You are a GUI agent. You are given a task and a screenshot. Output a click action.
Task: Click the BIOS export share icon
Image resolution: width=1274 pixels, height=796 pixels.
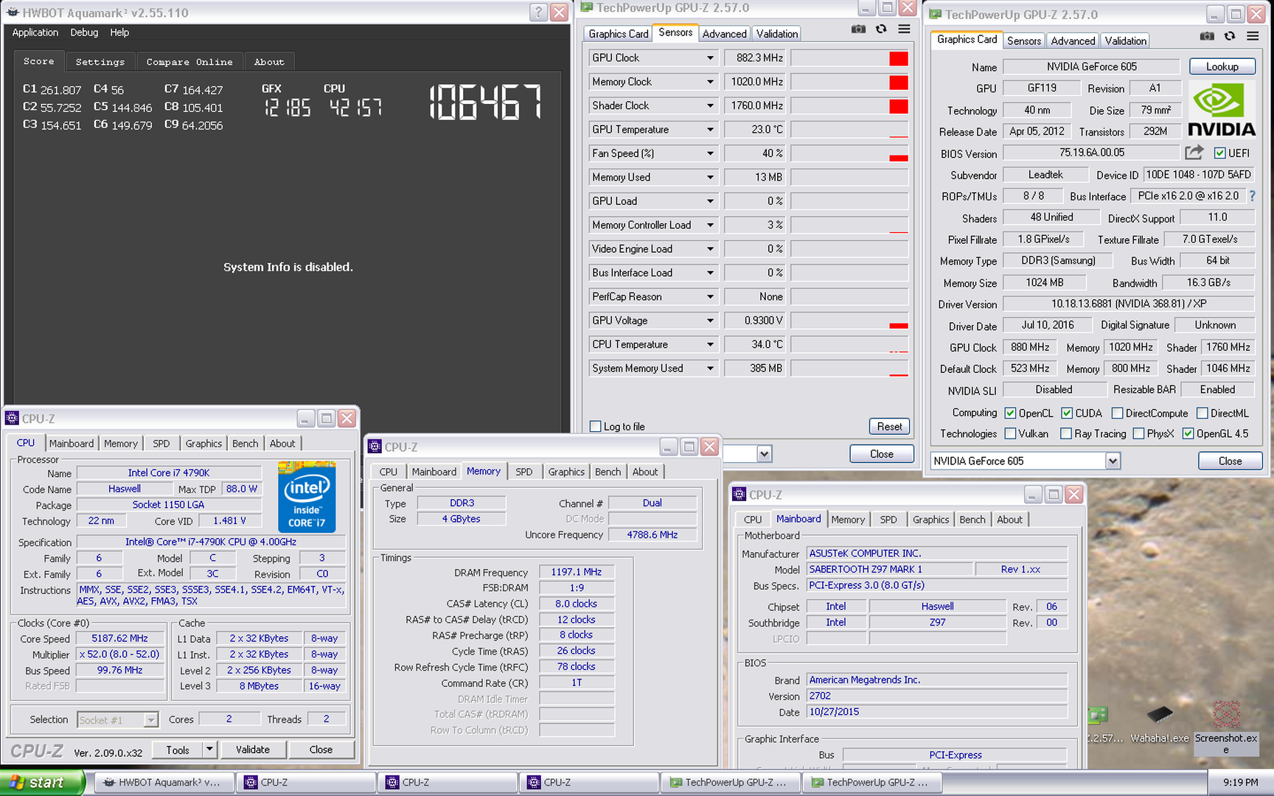1194,153
